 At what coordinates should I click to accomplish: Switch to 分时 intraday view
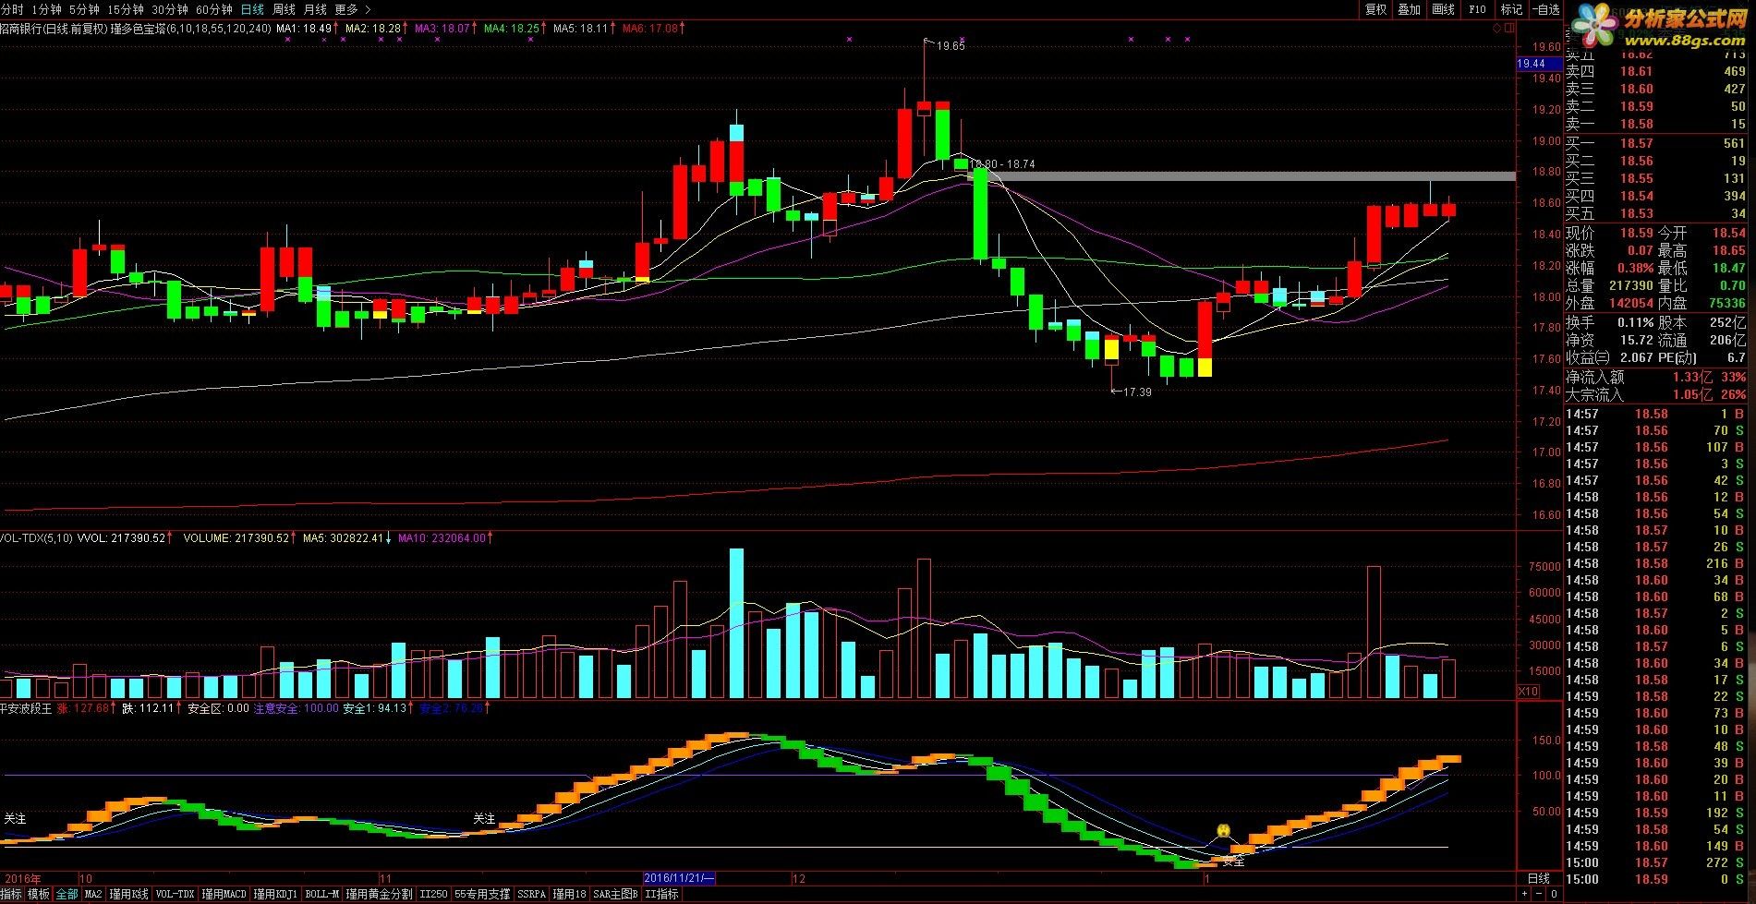click(x=12, y=9)
